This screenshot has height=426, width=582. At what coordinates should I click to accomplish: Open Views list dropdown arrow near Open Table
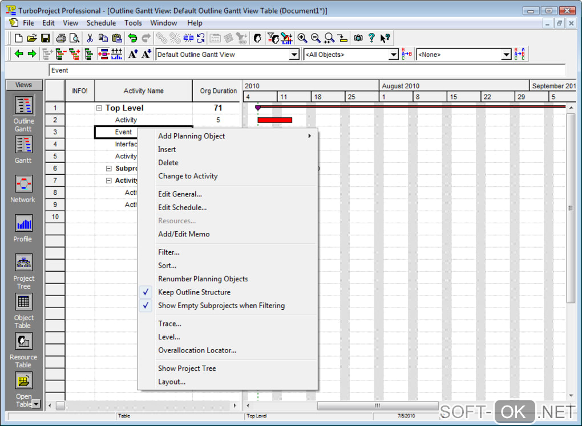coord(36,404)
